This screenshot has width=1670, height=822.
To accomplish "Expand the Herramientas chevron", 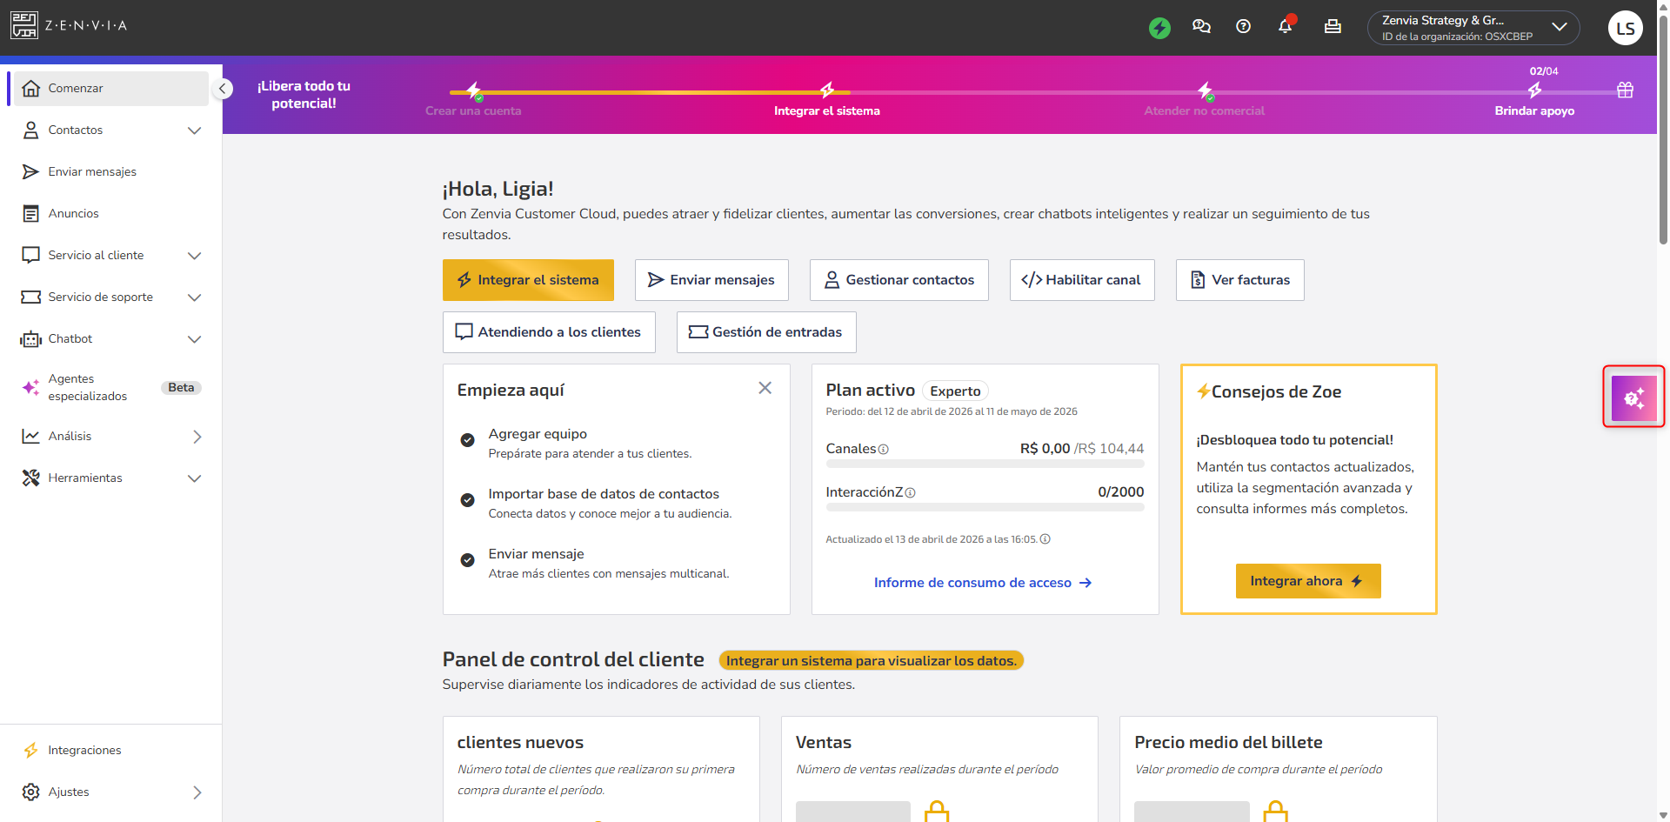I will [195, 478].
